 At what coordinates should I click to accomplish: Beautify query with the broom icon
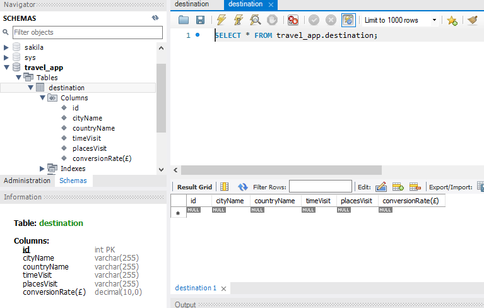pyautogui.click(x=472, y=20)
